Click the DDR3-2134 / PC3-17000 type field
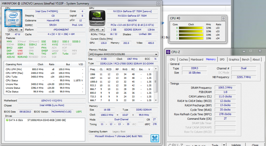The height and width of the screenshot is (146, 266). pos(127,64)
